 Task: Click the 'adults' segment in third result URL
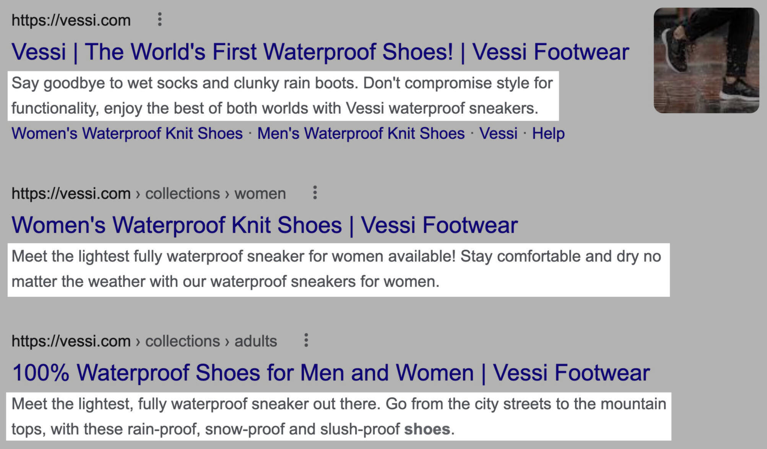[255, 341]
